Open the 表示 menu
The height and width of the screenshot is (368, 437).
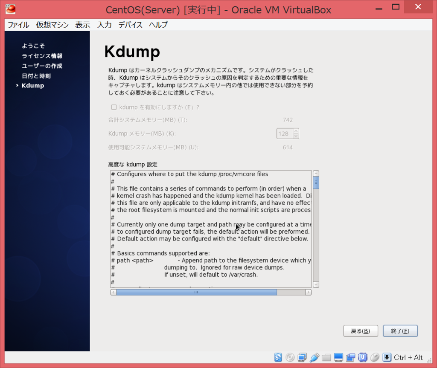pos(82,25)
